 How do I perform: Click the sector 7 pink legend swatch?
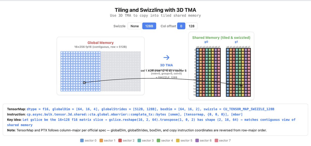(216, 141)
